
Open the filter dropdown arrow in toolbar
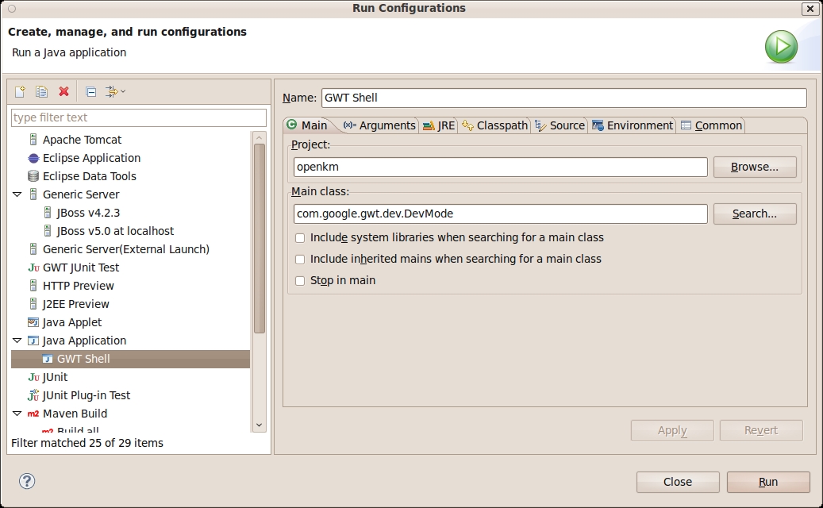[123, 91]
